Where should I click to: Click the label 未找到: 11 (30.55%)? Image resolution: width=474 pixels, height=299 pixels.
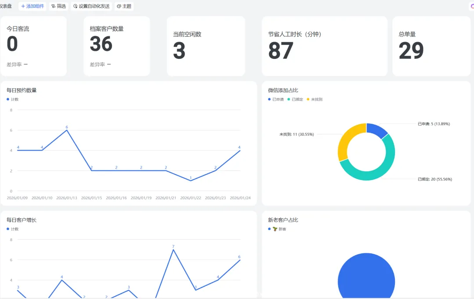click(x=297, y=134)
